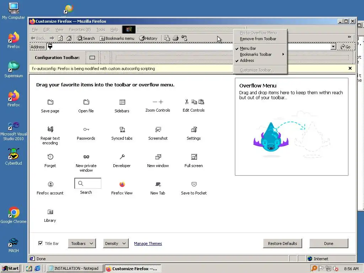Dismiss the fx-autoconfig notification bar

coord(350,68)
